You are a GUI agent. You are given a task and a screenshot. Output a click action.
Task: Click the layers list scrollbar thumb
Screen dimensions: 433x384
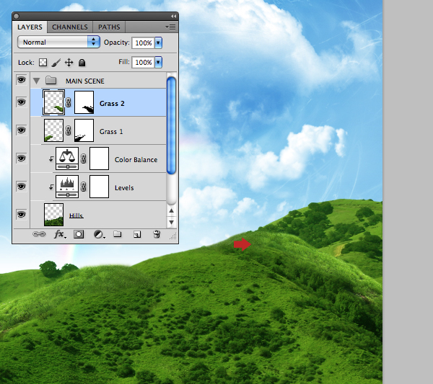point(171,125)
